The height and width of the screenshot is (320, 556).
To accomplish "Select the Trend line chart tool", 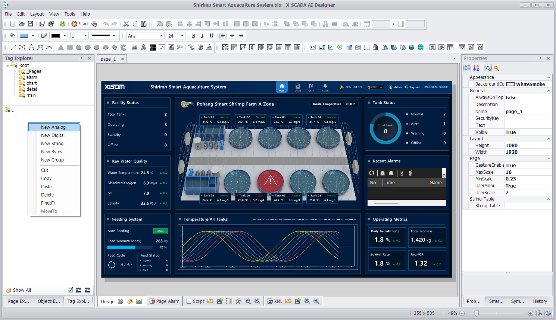I will coord(462,47).
